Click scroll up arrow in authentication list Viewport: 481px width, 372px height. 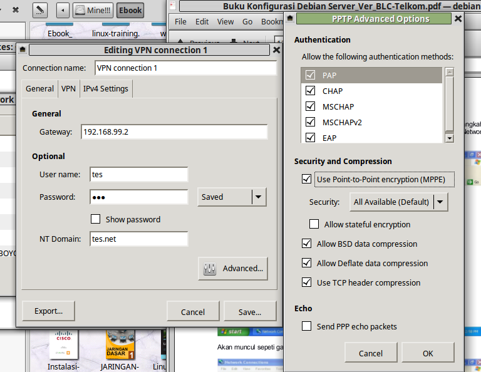[450, 73]
